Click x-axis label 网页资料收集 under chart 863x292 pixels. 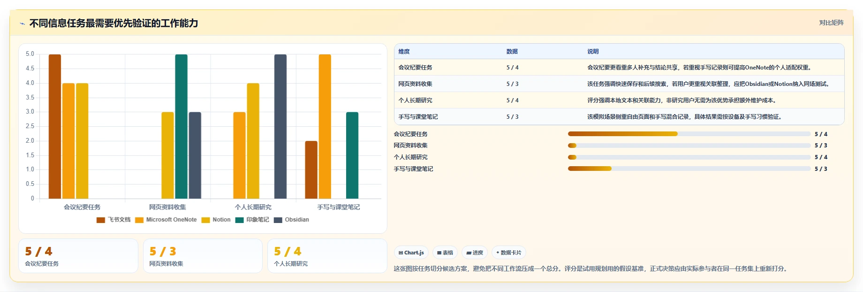(167, 207)
